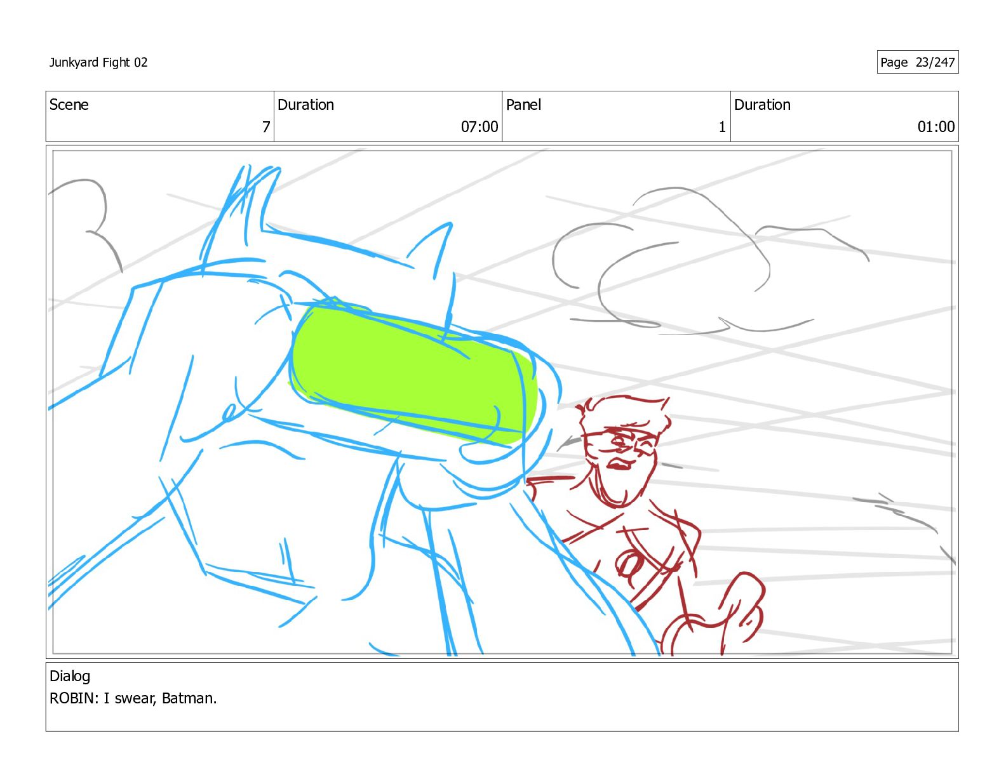Click the 'Scene' header label

[x=69, y=105]
